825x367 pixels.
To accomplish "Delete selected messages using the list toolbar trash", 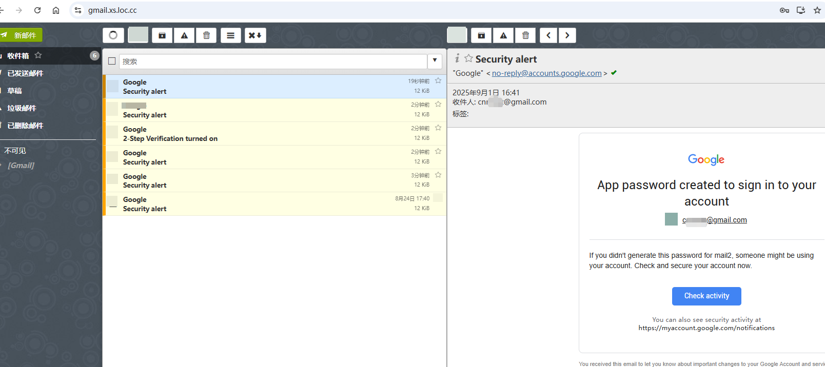I will [x=206, y=35].
